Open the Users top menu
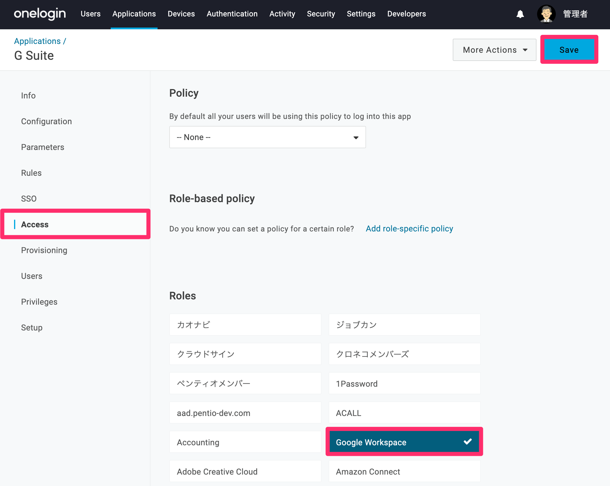610x486 pixels. (x=90, y=14)
